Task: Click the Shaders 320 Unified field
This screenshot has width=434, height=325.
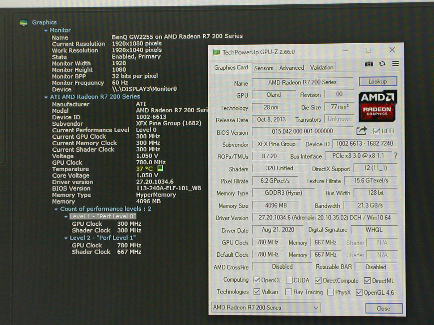Action: (280, 168)
